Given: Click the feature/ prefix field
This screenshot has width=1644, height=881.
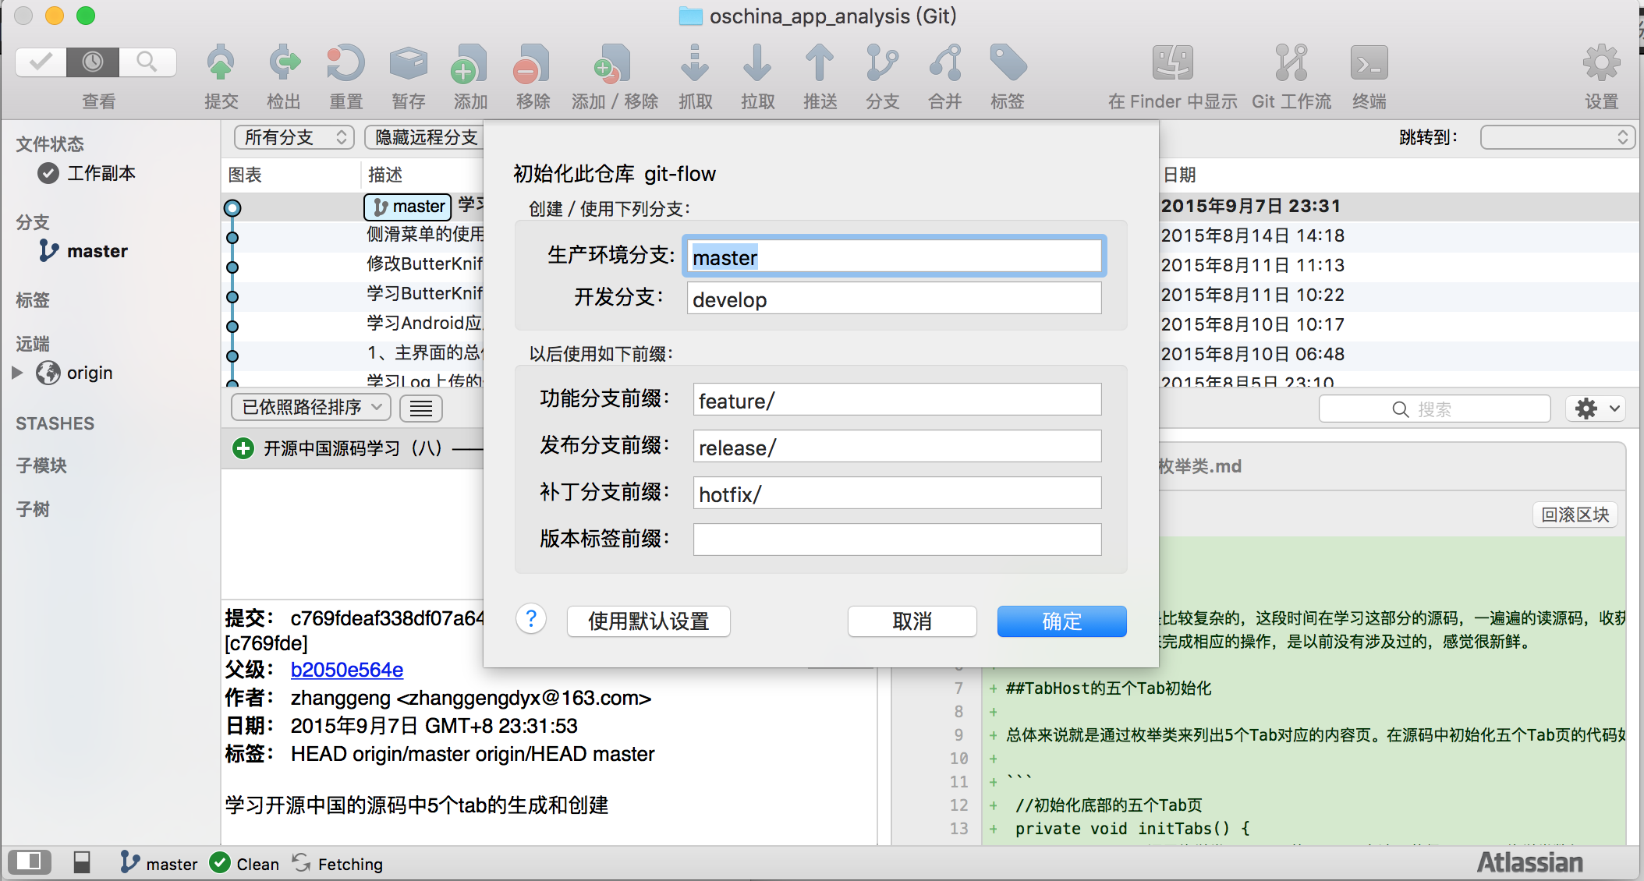Looking at the screenshot, I should tap(897, 400).
